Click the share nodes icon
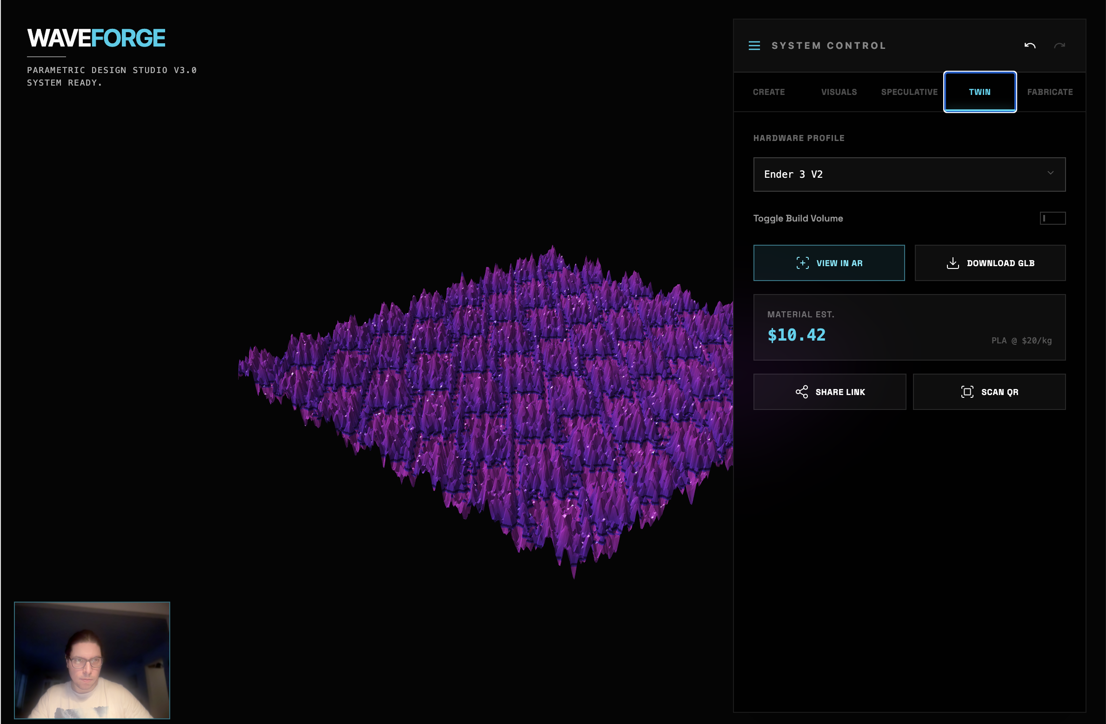 (801, 392)
